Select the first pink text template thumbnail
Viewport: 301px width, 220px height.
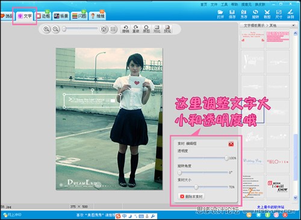(x=253, y=39)
